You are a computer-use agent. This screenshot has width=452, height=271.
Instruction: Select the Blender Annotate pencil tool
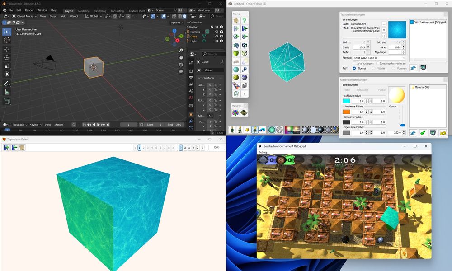(7, 84)
